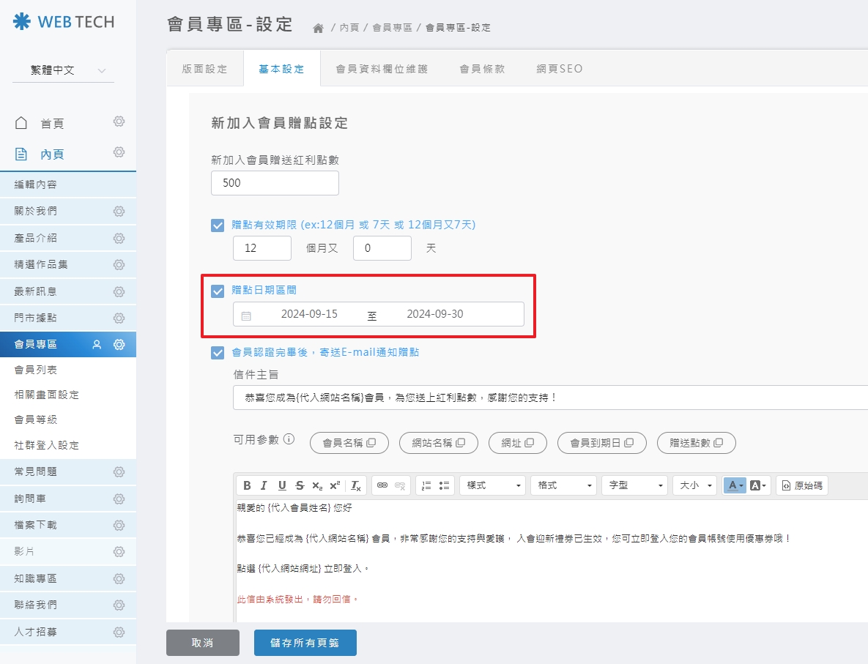Open the text color picker
868x664 pixels.
(734, 485)
